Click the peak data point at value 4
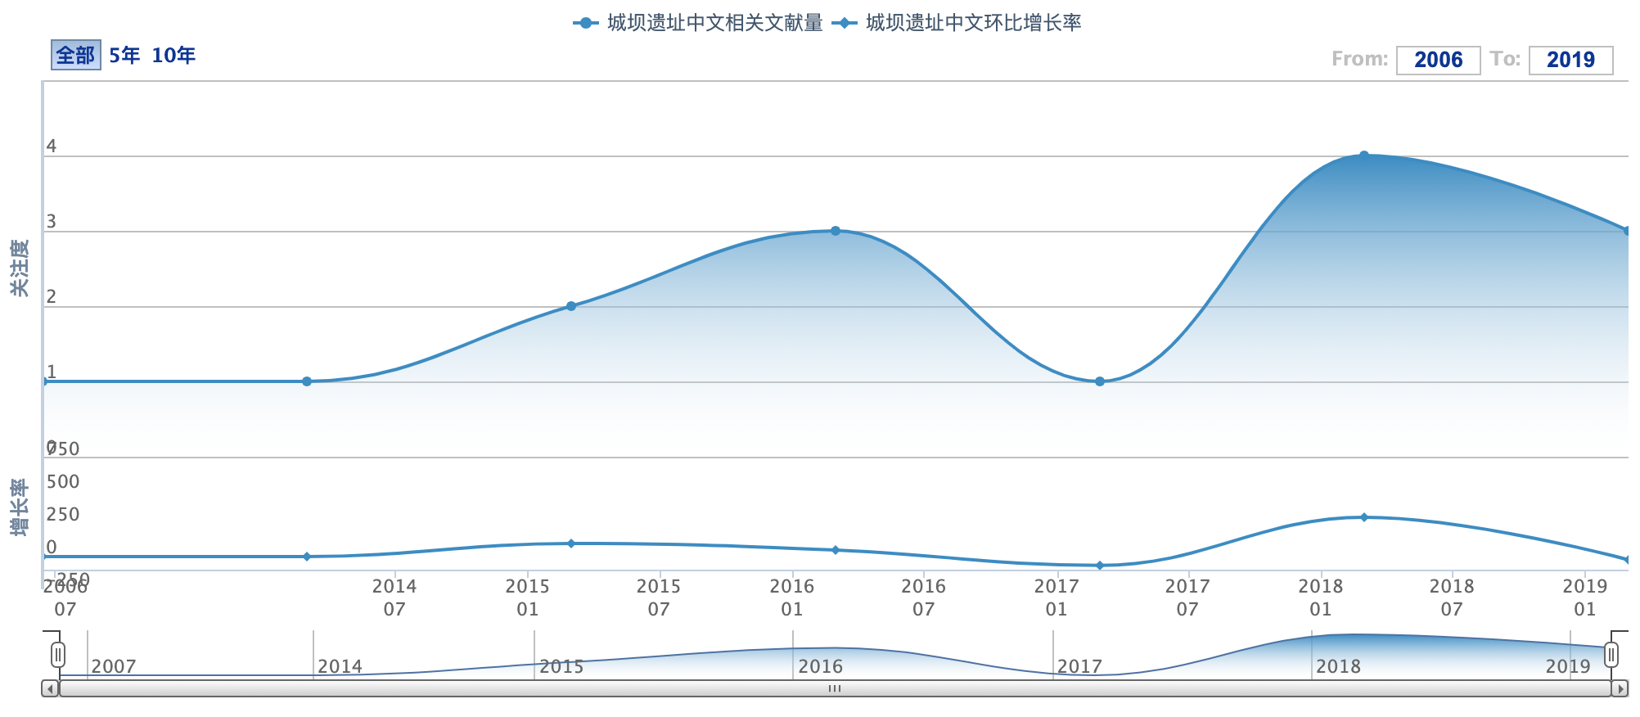1640x717 pixels. click(x=1363, y=156)
